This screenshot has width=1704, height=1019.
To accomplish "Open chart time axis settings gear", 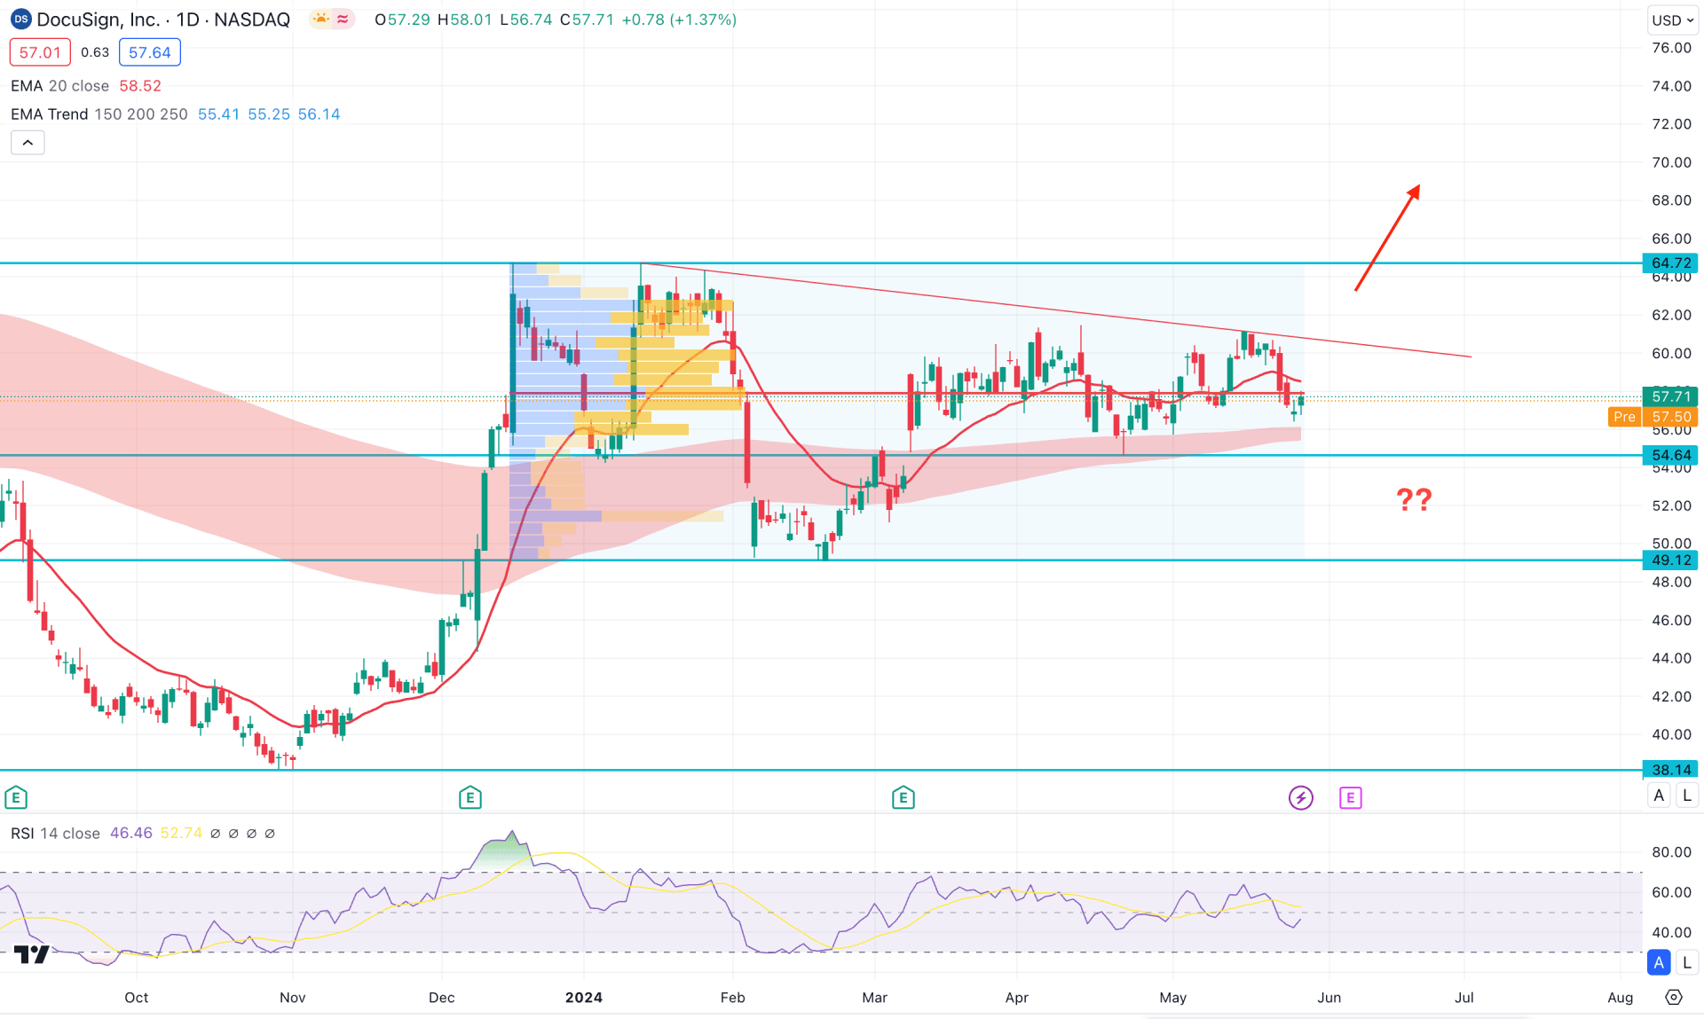I will (1674, 998).
